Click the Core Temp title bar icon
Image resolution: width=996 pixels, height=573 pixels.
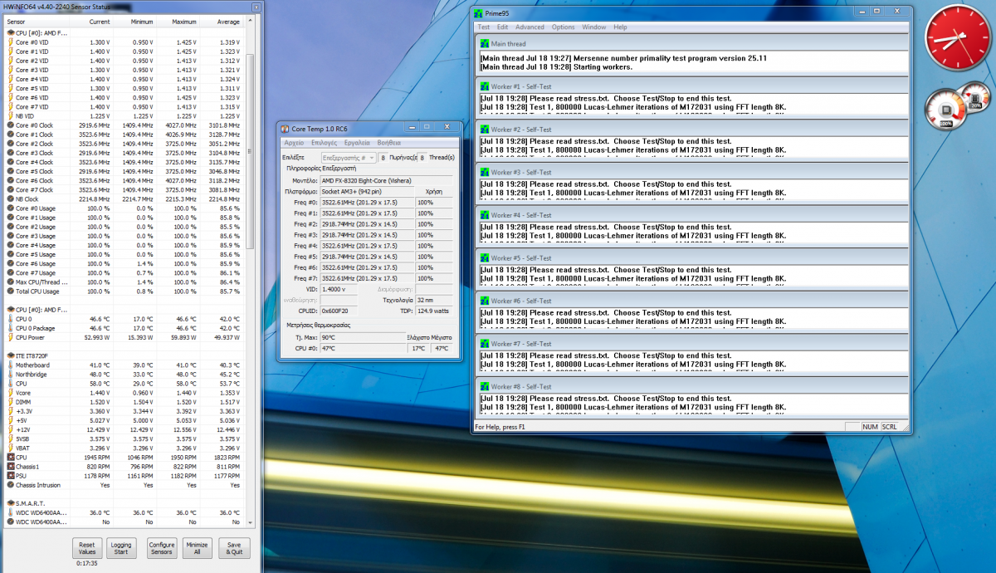(x=286, y=129)
